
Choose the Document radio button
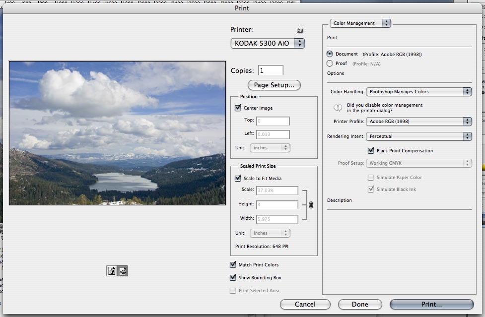[330, 54]
